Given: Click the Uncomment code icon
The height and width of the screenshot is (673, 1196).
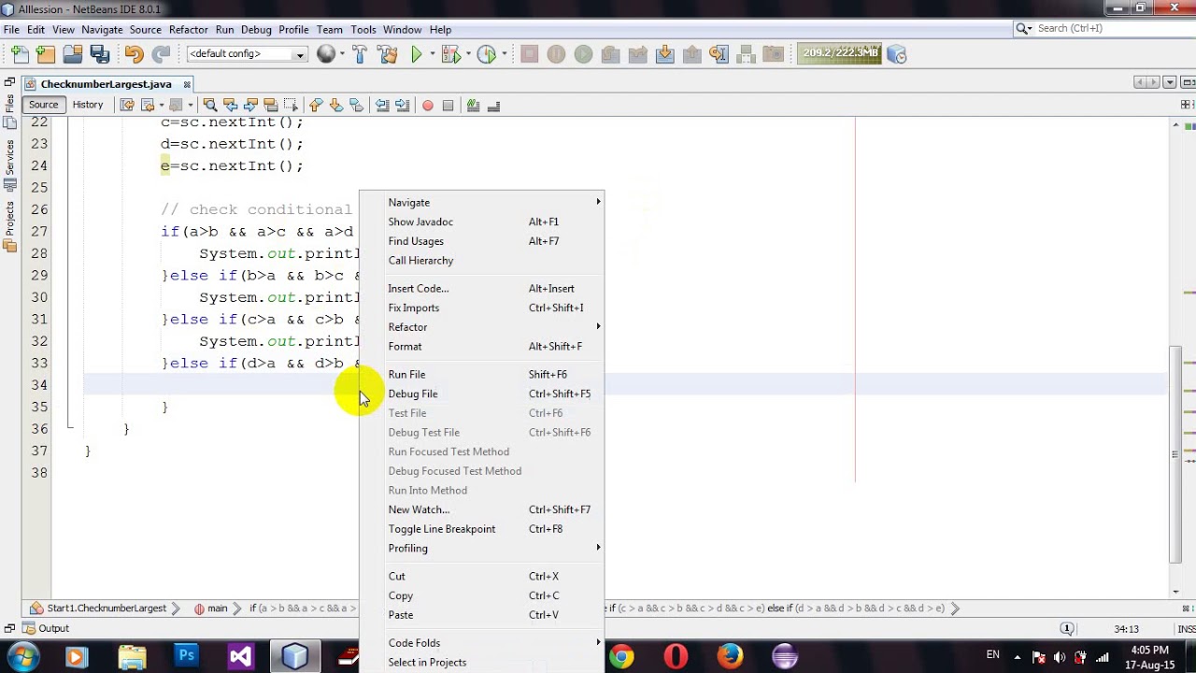Looking at the screenshot, I should pyautogui.click(x=494, y=106).
